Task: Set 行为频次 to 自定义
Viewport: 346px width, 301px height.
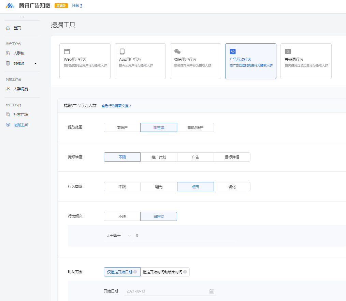Action: 159,216
